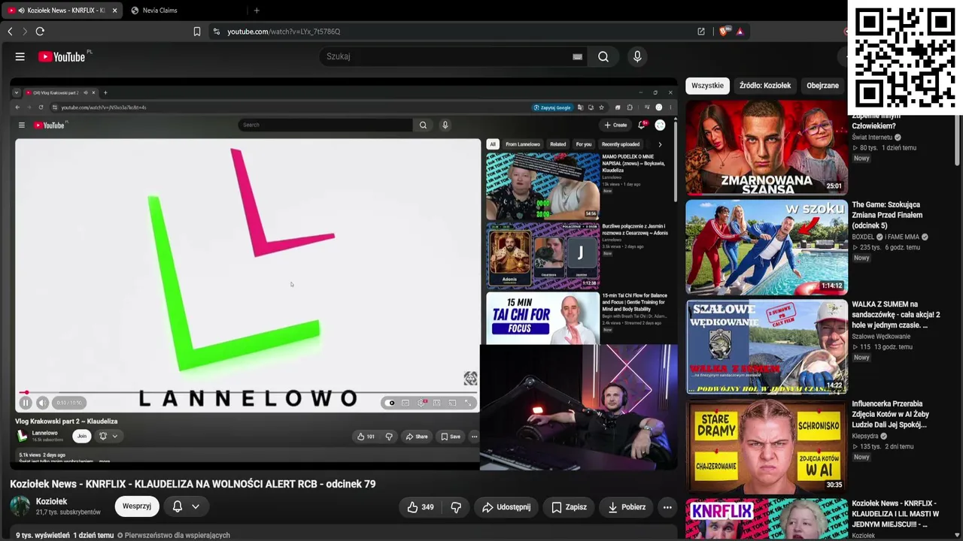Open a new browser tab
Image resolution: width=963 pixels, height=541 pixels.
click(x=257, y=11)
